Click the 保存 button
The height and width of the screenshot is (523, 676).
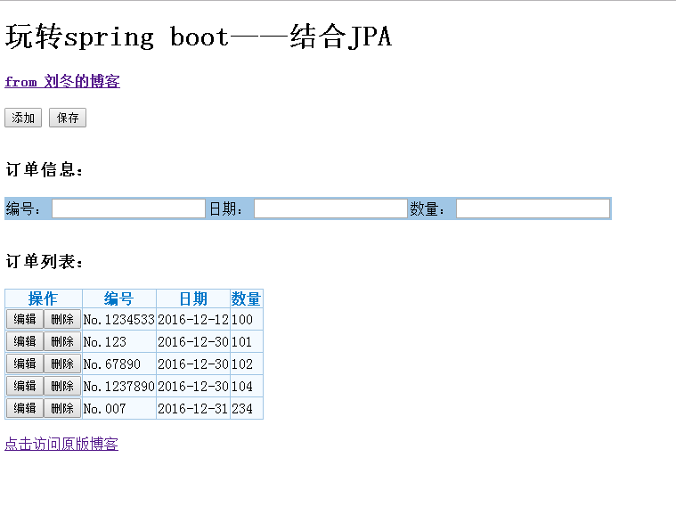point(68,118)
